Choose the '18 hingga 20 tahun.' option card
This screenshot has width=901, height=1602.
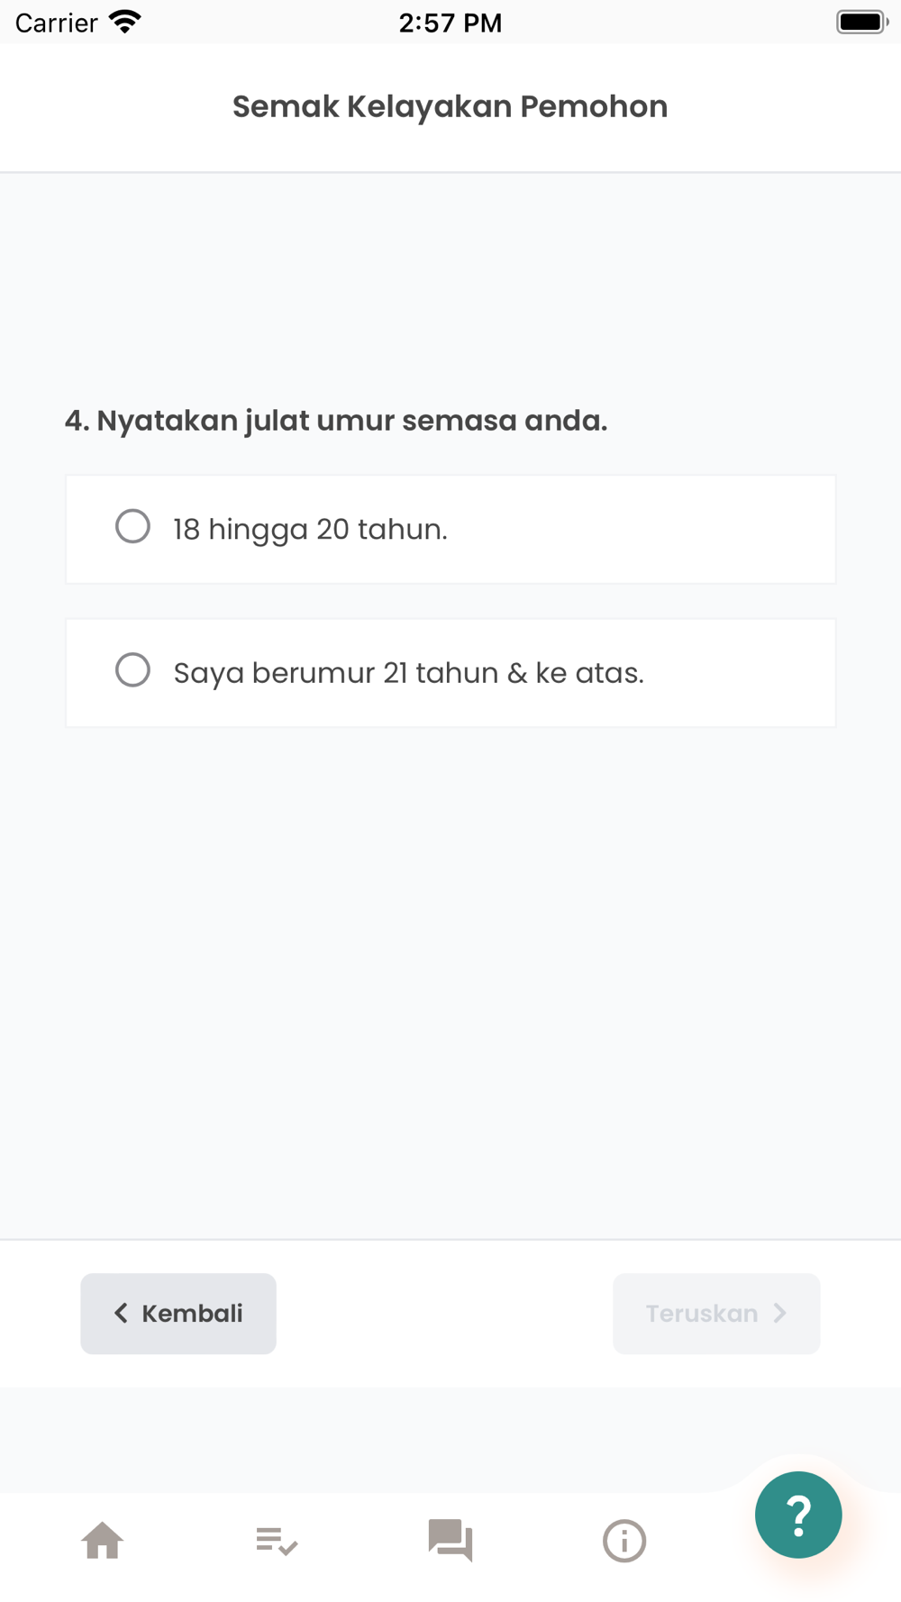[x=450, y=529]
